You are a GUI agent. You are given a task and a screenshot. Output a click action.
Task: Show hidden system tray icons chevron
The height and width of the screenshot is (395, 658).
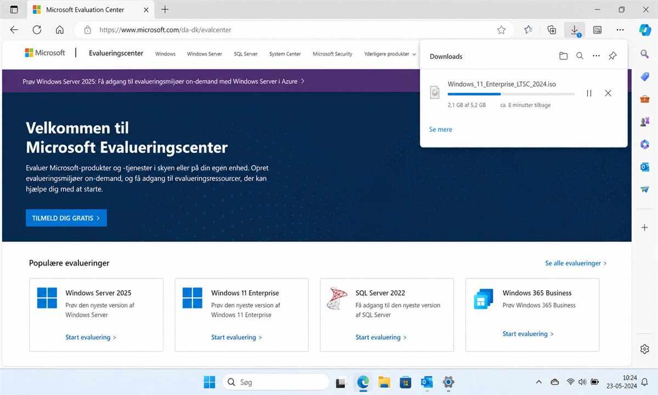click(539, 382)
